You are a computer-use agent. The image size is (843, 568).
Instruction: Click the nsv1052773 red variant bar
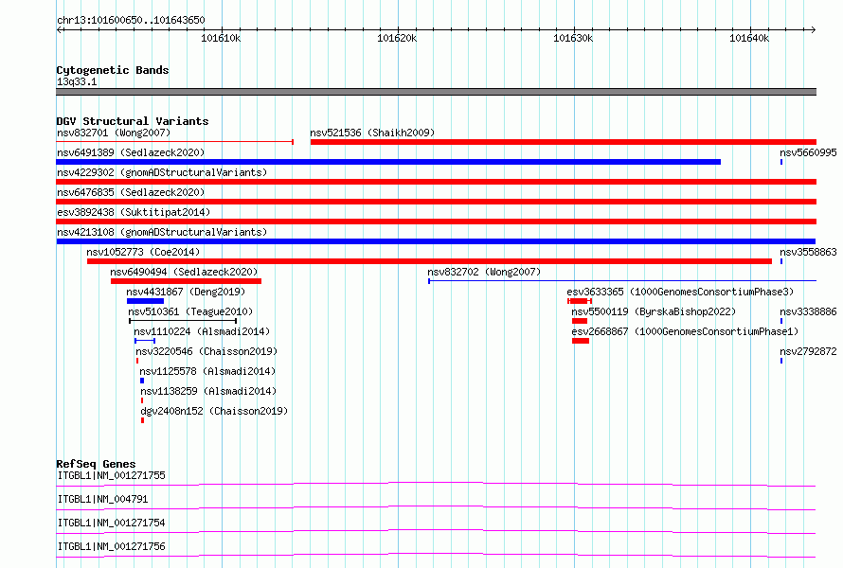[x=430, y=261]
